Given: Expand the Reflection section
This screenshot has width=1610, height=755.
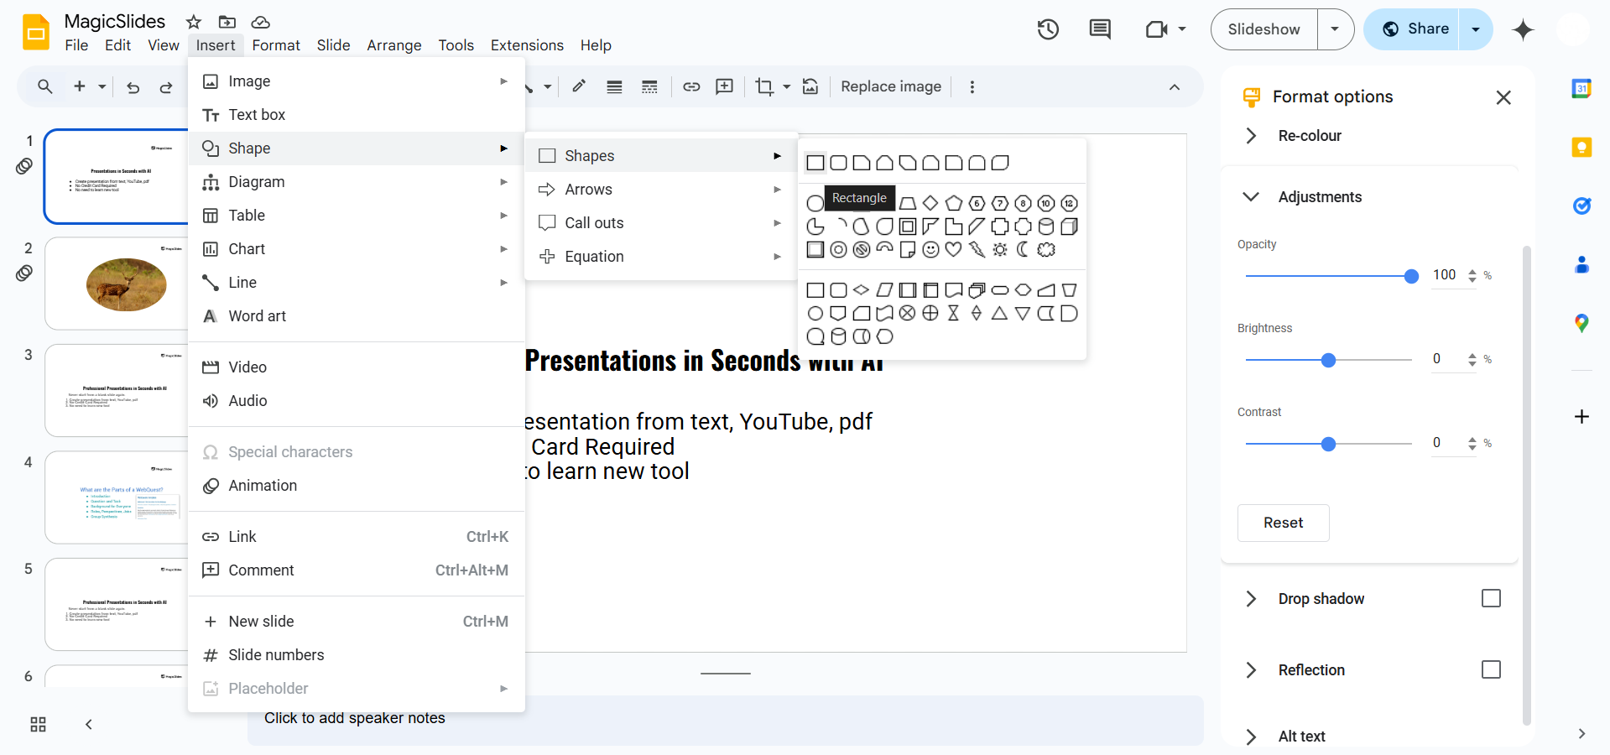Looking at the screenshot, I should click(x=1251, y=669).
